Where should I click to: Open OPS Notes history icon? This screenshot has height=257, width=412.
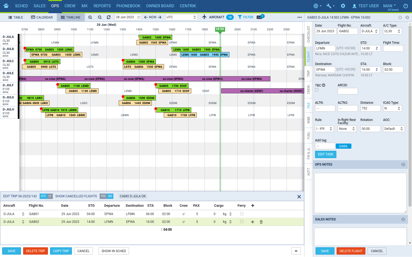coord(403,165)
